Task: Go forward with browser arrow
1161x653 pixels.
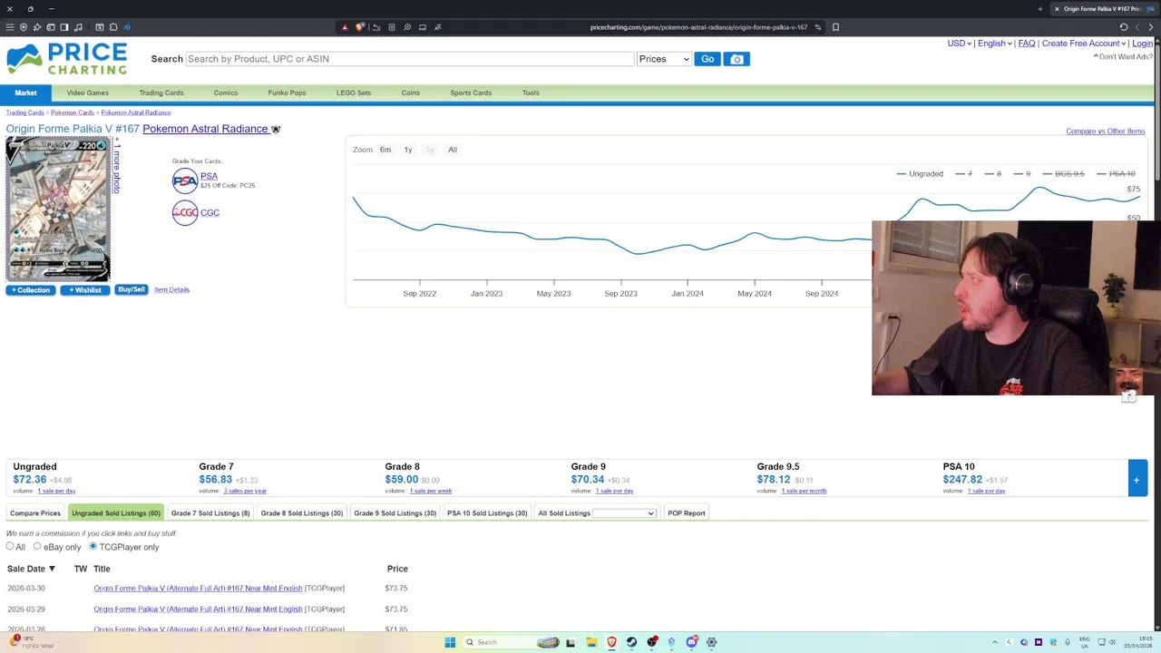Action: click(1151, 27)
